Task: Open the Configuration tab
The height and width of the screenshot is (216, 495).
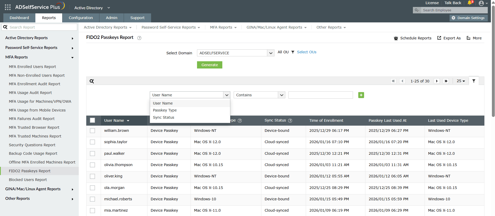Action: tap(81, 18)
